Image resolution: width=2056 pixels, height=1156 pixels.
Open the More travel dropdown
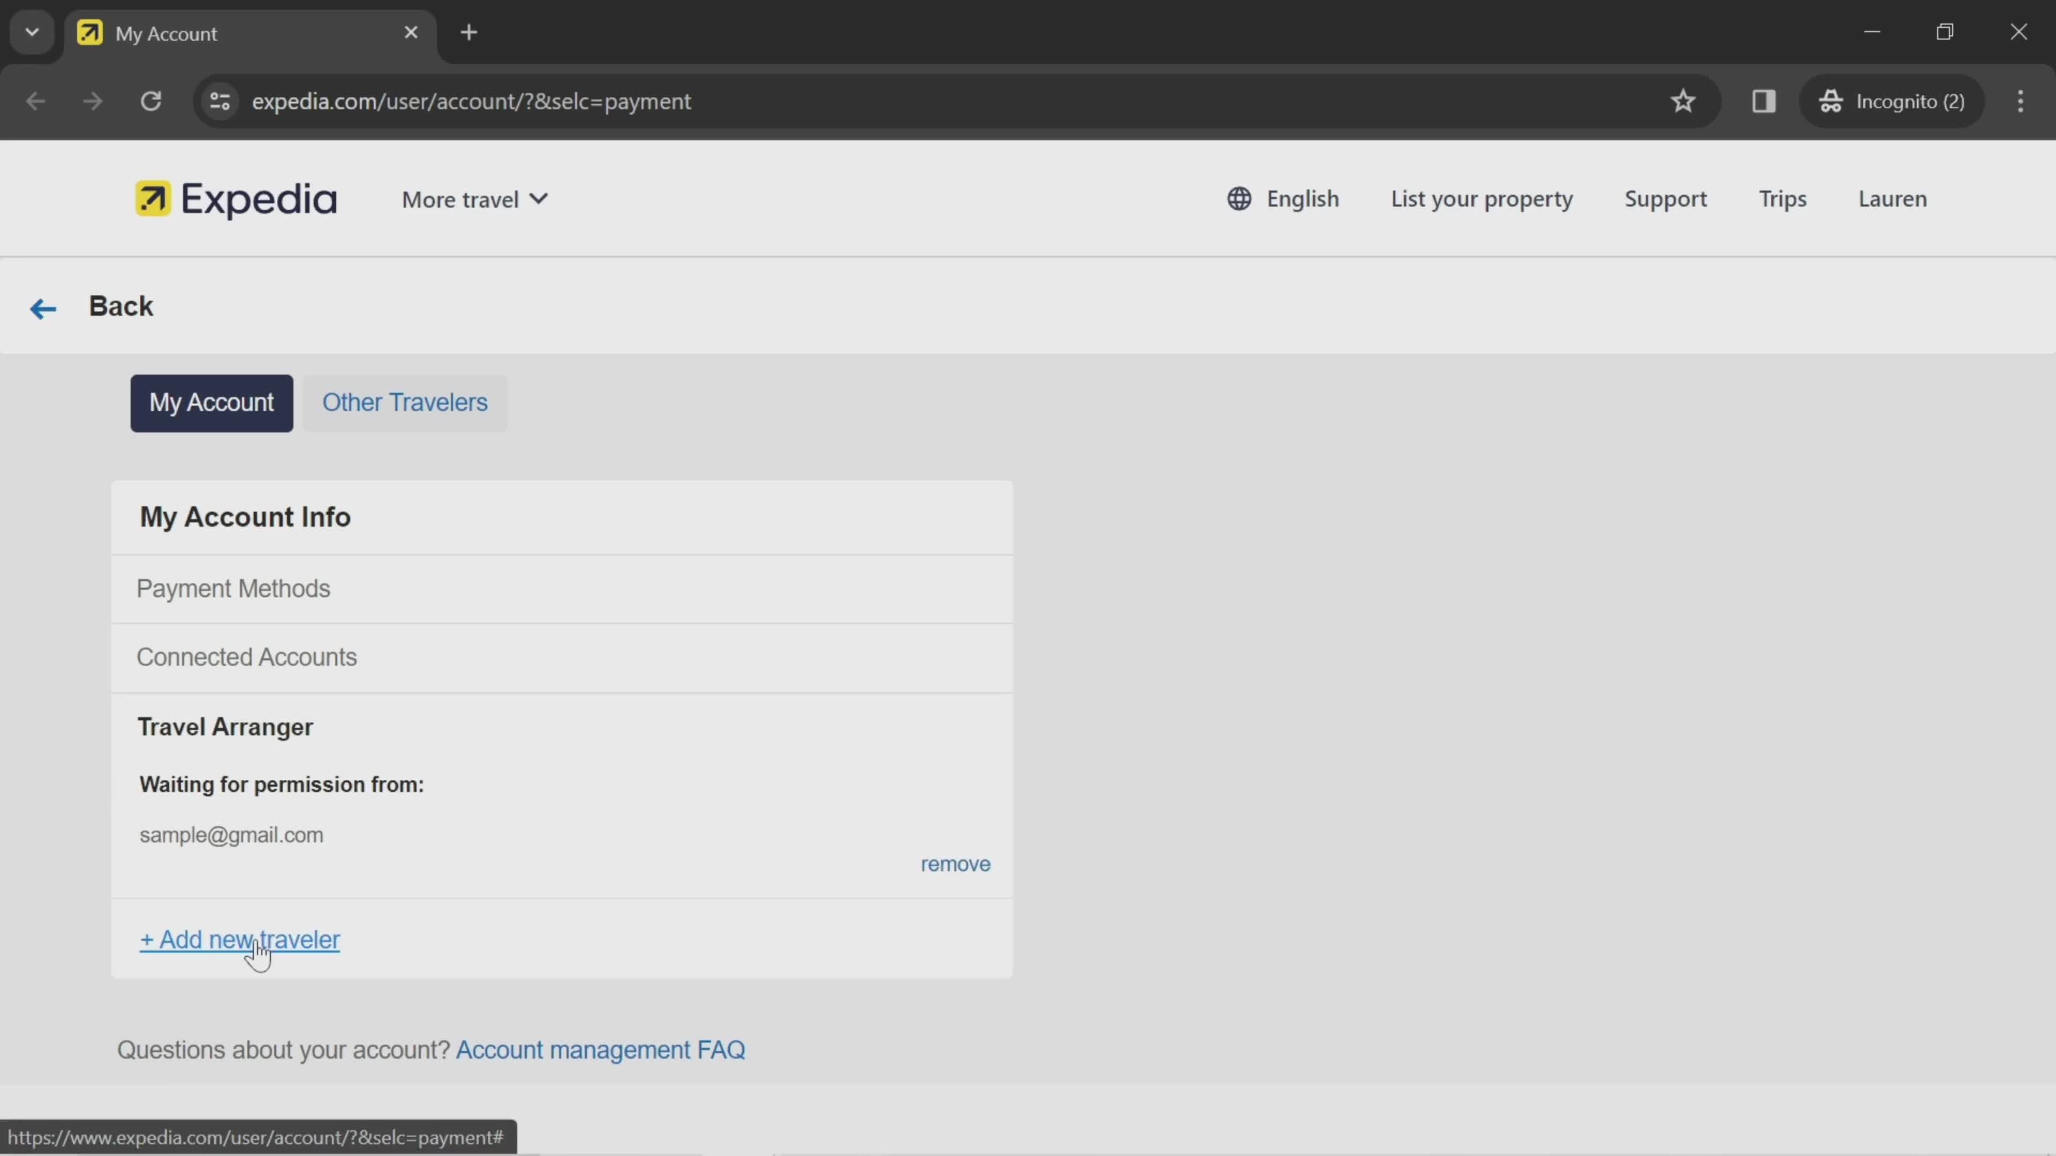474,199
